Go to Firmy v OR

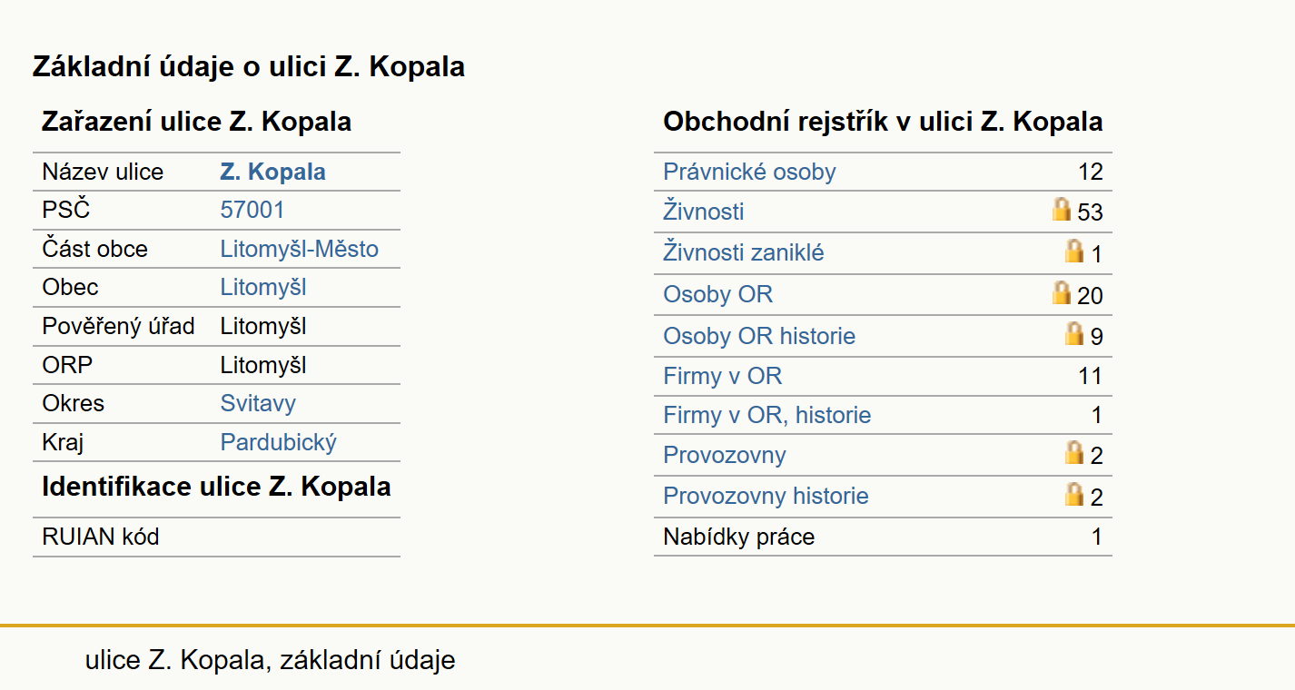point(723,376)
